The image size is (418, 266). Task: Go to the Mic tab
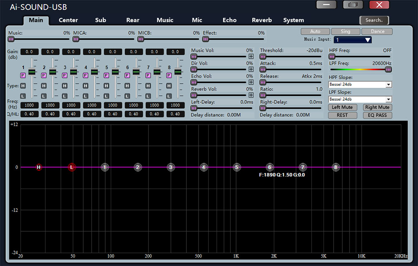click(197, 20)
